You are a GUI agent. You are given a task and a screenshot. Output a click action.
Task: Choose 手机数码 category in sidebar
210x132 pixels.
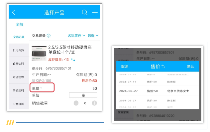point(19,90)
